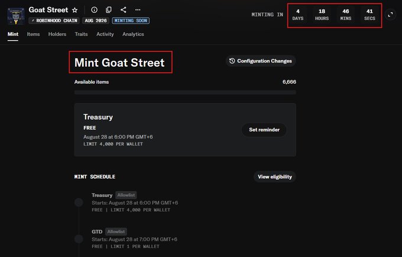Click Treasury stage start time in schedule
Screen dimensions: 402x257
(135, 203)
